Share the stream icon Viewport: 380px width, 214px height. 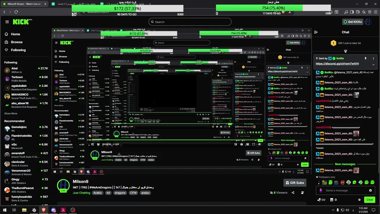tap(293, 193)
